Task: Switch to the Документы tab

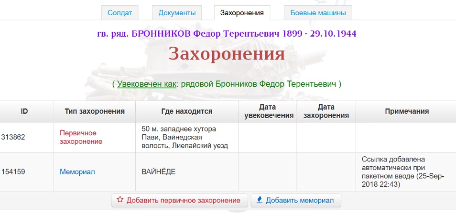Action: click(177, 13)
